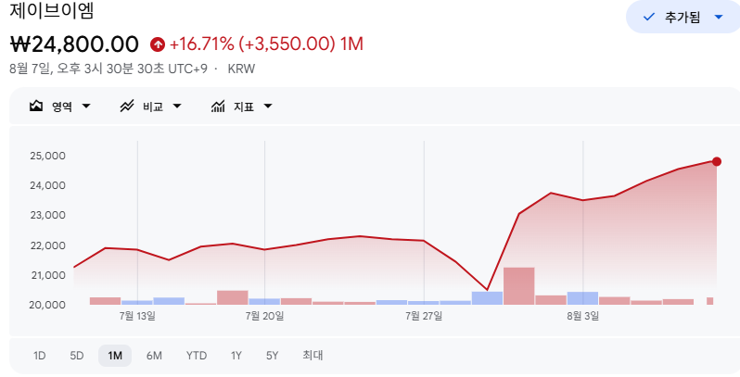Click the 23,000 y-axis label

(x=47, y=215)
